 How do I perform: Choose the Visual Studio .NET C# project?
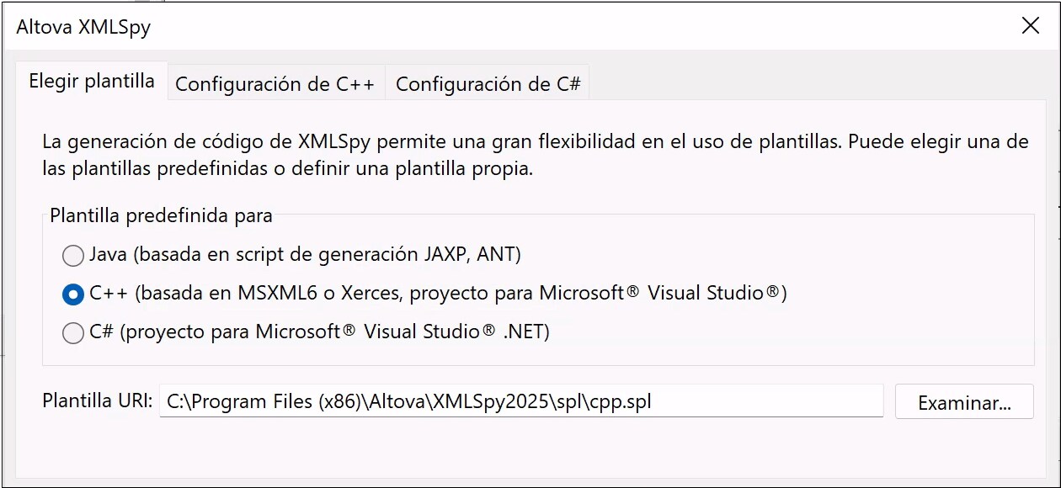click(x=73, y=332)
